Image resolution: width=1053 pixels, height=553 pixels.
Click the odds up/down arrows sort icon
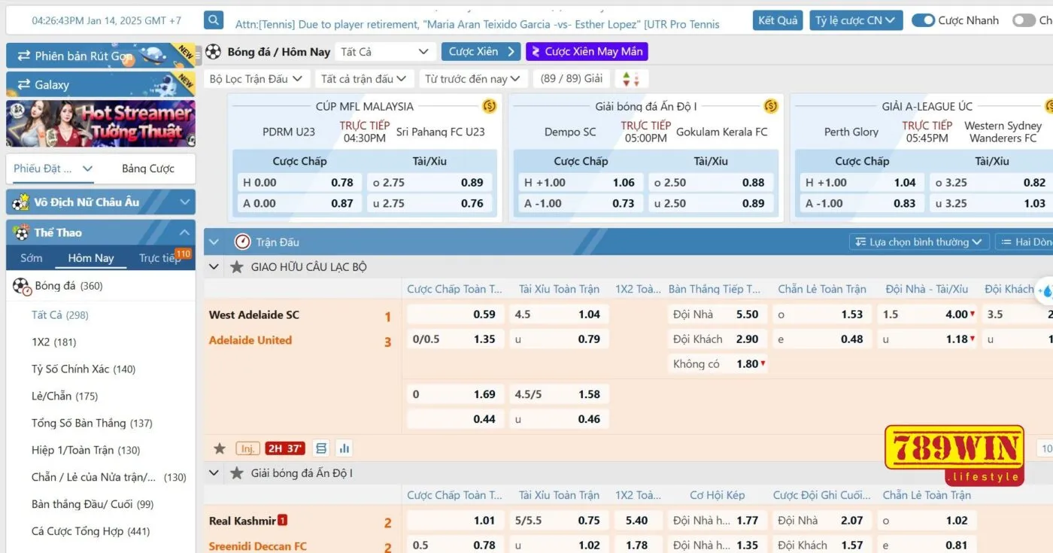[631, 79]
